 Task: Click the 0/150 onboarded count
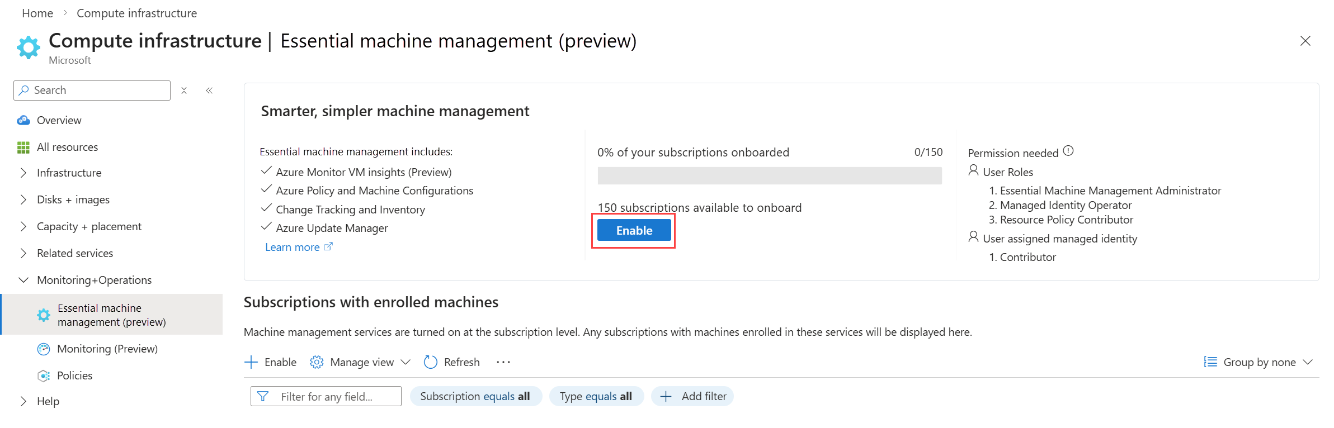(928, 152)
